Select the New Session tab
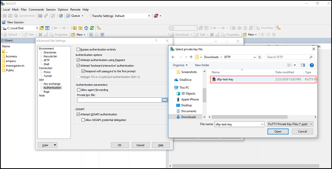 tap(13, 22)
